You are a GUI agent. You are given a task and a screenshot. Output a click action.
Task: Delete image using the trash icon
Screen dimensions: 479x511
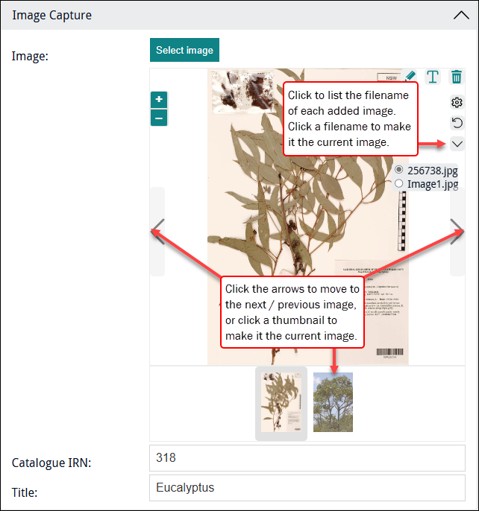tap(457, 77)
